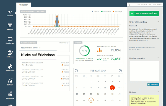Click the -99,85% comparison value
166x106 pixels.
pyautogui.click(x=115, y=59)
